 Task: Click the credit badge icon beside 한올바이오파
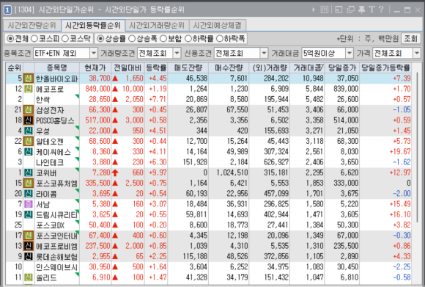pos(29,79)
